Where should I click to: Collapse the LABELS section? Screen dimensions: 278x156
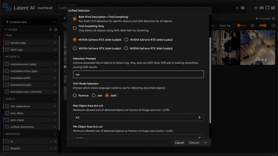56,99
